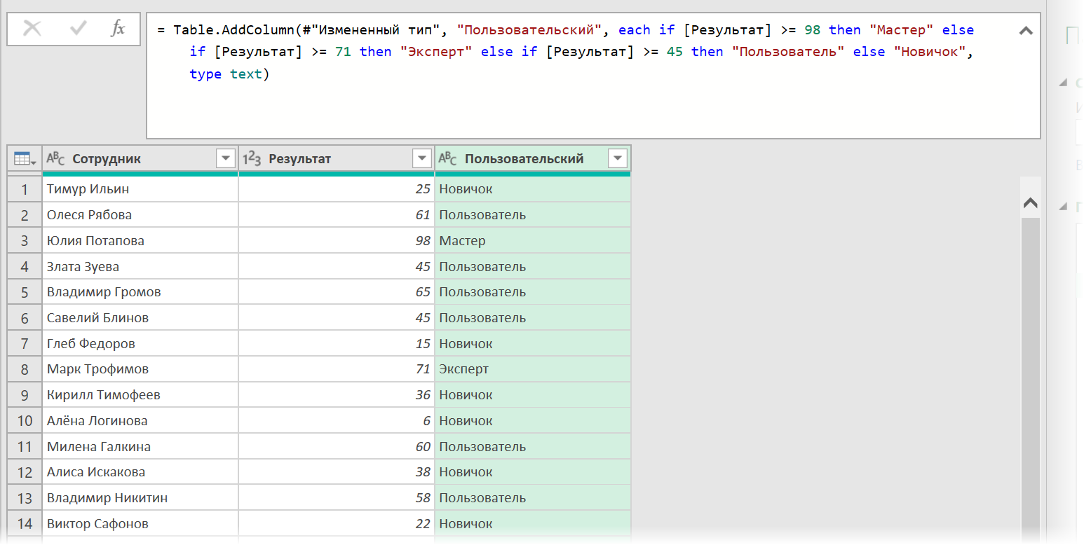
Task: Select the cell Юлия Потапова
Action: (140, 241)
